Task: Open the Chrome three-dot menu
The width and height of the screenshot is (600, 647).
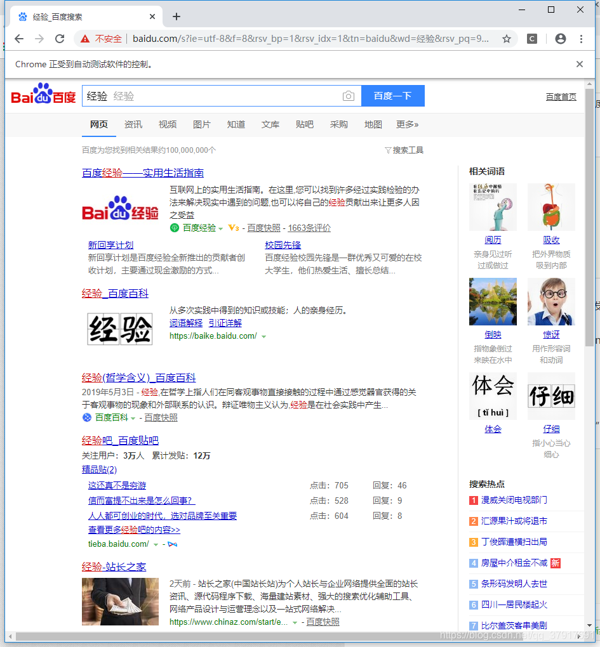Action: [x=581, y=39]
